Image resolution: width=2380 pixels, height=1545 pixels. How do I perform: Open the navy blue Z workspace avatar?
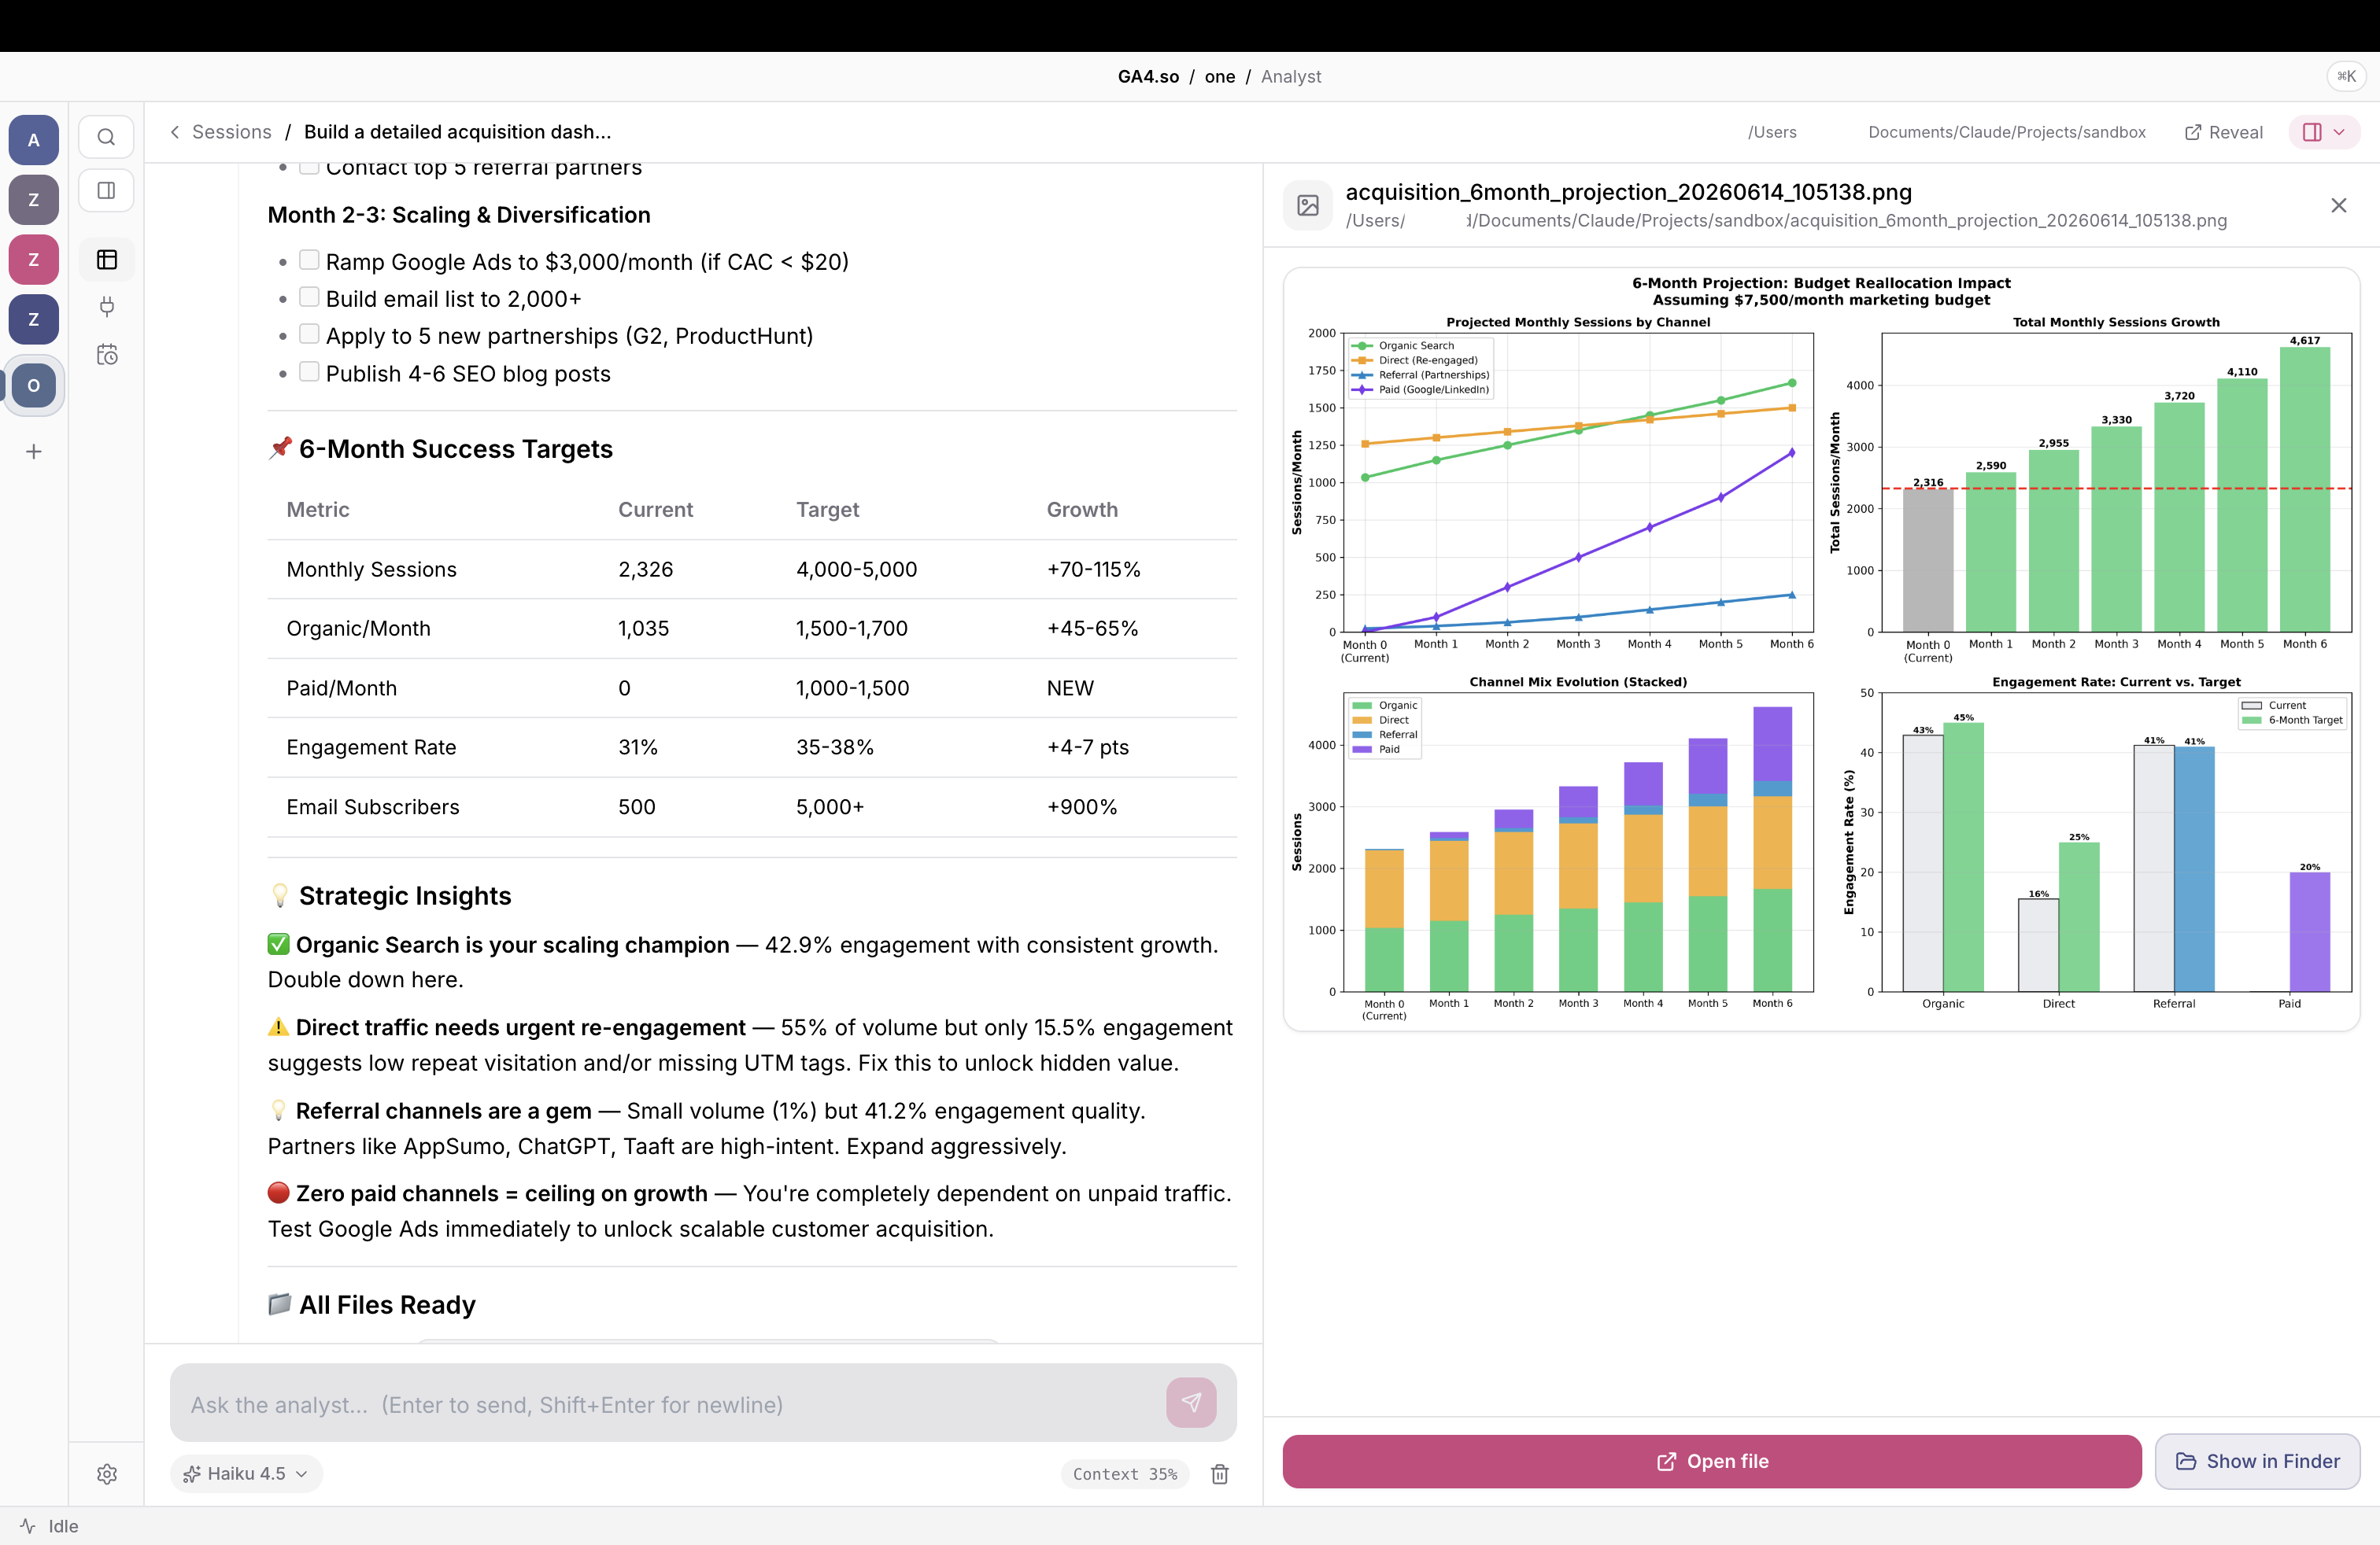coord(34,320)
